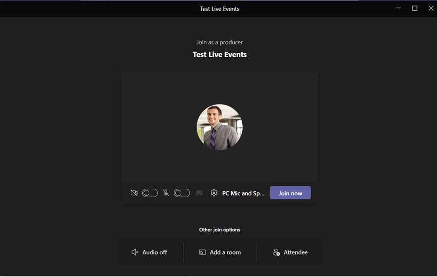Click the camera off icon
Image resolution: width=437 pixels, height=277 pixels.
[x=134, y=193]
